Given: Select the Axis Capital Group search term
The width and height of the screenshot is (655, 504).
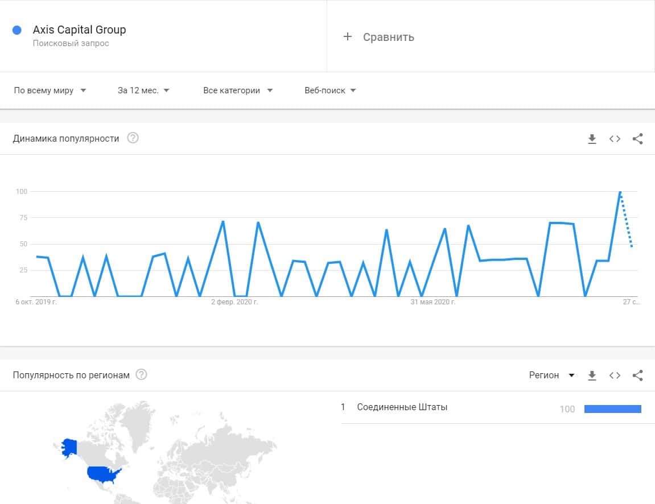Looking at the screenshot, I should (x=79, y=30).
